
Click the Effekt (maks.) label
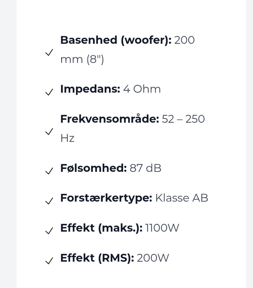click(x=101, y=228)
